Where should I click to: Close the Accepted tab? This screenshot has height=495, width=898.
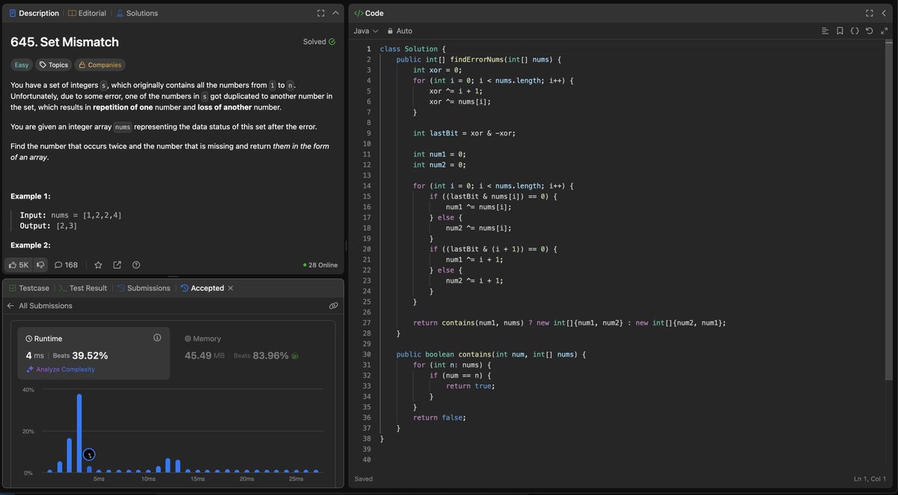pyautogui.click(x=230, y=288)
